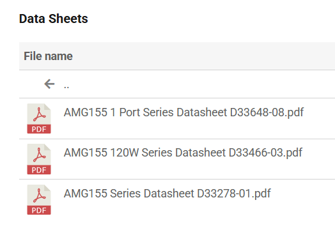Select Acrobat symbol on 120W datasheet icon

39,155
